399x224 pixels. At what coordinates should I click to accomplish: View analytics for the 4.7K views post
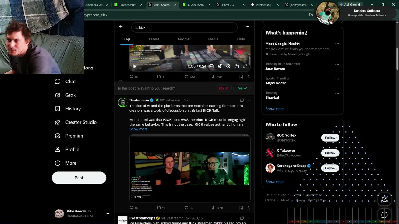(x=218, y=208)
